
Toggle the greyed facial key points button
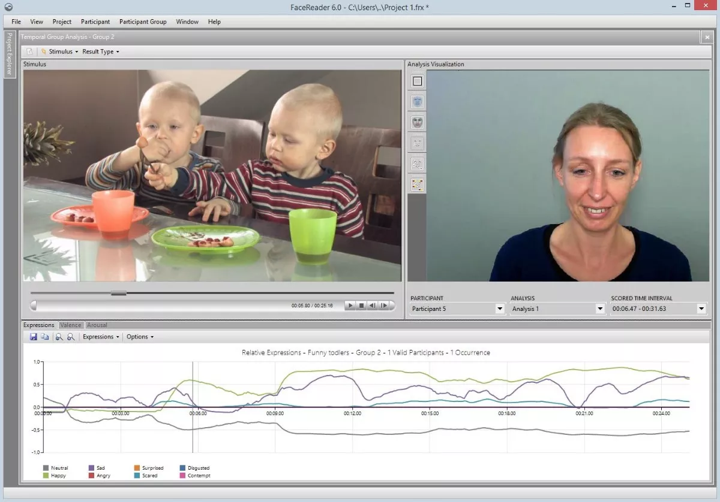click(417, 143)
